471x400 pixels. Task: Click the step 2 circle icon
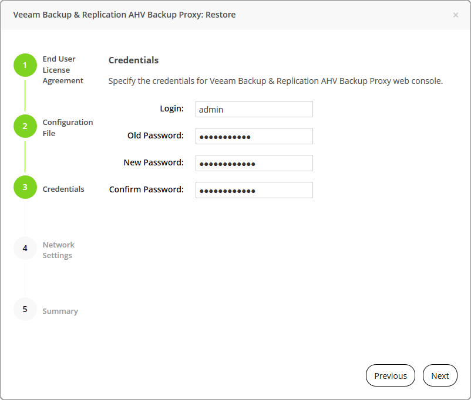pos(25,126)
